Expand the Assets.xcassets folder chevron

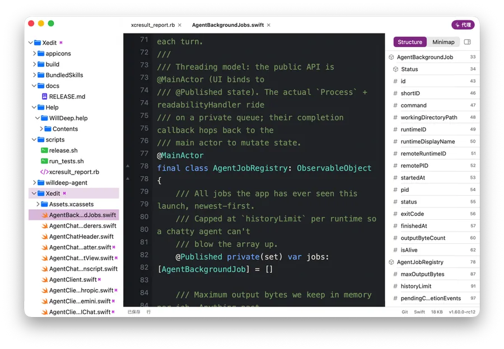[x=38, y=204]
